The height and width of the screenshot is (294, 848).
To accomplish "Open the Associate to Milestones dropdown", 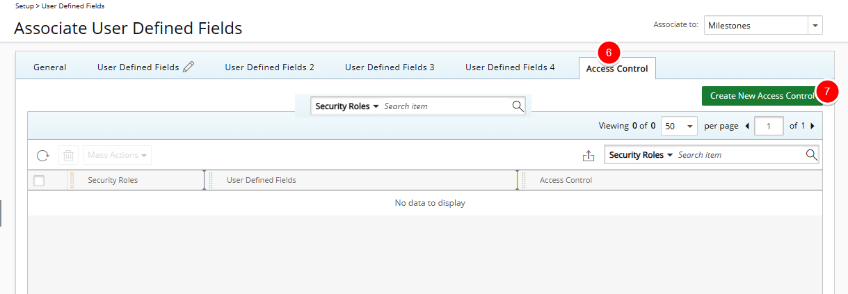I will (x=814, y=26).
